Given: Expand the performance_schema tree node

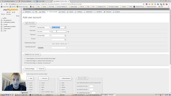Looking at the screenshot, I should point(1,27).
